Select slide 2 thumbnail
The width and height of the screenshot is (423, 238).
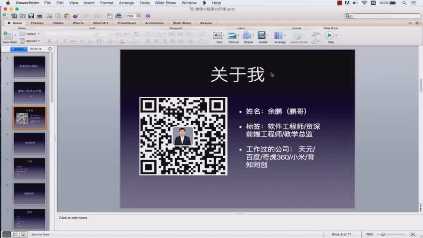(30, 92)
